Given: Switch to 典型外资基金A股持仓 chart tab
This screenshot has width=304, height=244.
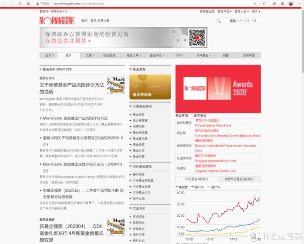Looking at the screenshot, I should click(239, 179).
